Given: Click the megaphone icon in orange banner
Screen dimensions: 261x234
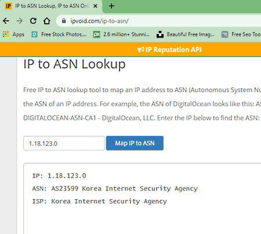Looking at the screenshot, I should click(x=141, y=50).
